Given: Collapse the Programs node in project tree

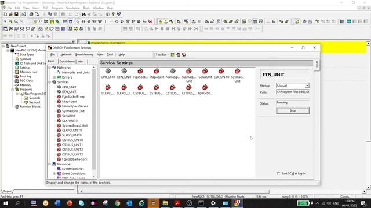Looking at the screenshot, I should [x=12, y=90].
